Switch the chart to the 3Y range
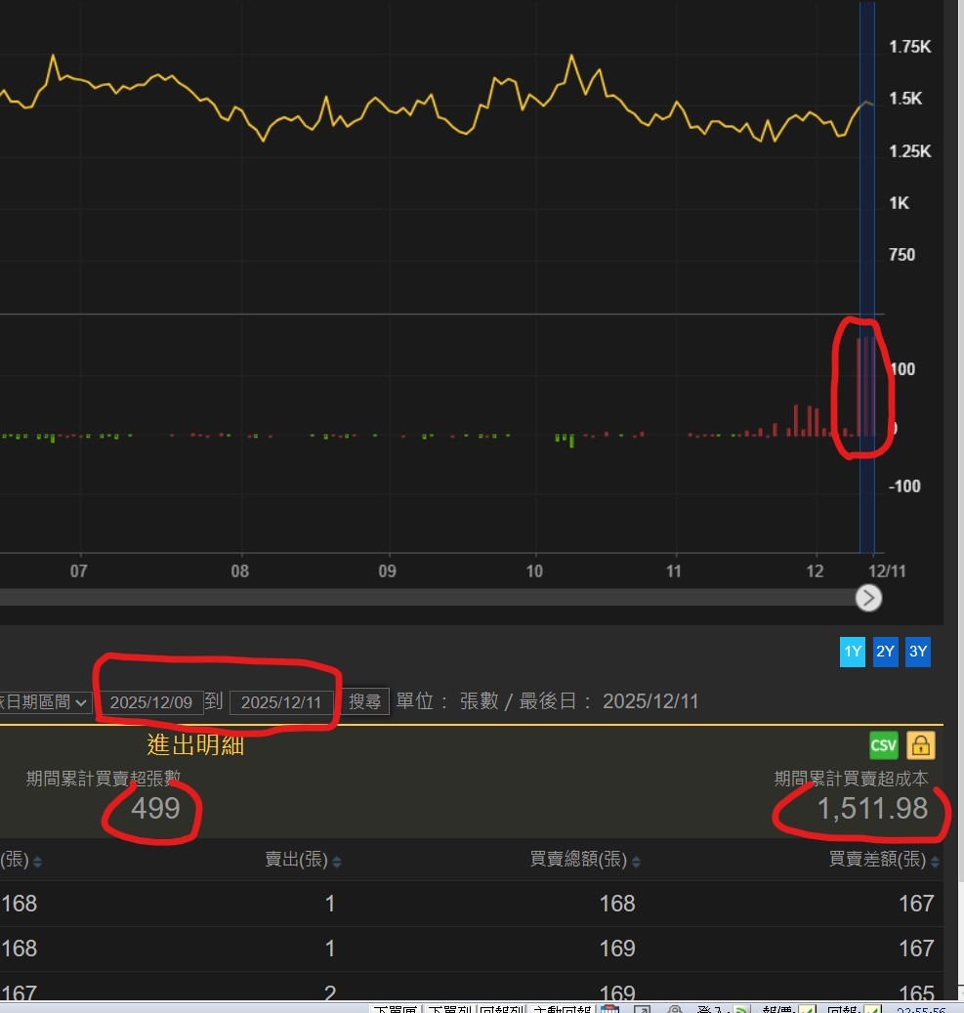964x1013 pixels. click(917, 652)
